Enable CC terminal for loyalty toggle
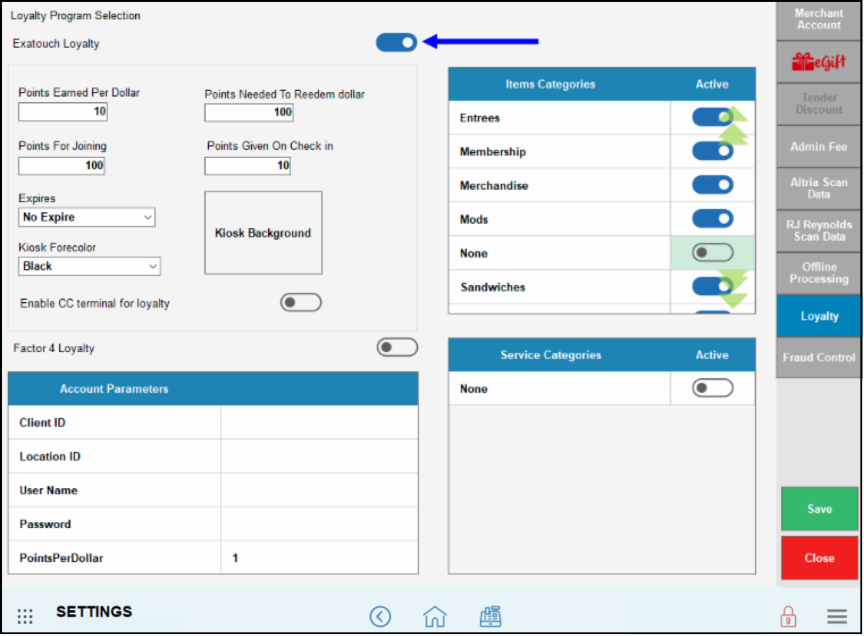This screenshot has height=636, width=864. (301, 302)
